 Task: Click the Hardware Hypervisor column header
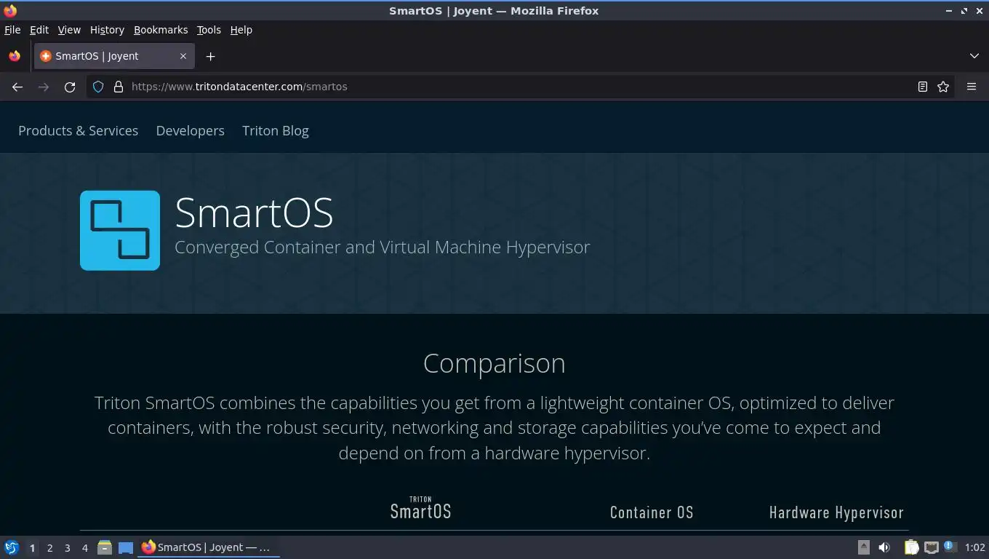pyautogui.click(x=836, y=512)
